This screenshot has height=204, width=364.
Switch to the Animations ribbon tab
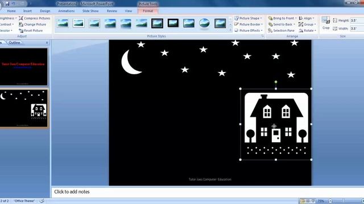(67, 11)
